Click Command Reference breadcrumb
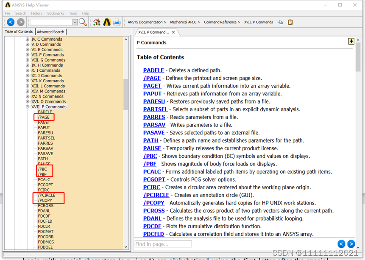Viewport: 365px width, 260px height. coord(220,22)
